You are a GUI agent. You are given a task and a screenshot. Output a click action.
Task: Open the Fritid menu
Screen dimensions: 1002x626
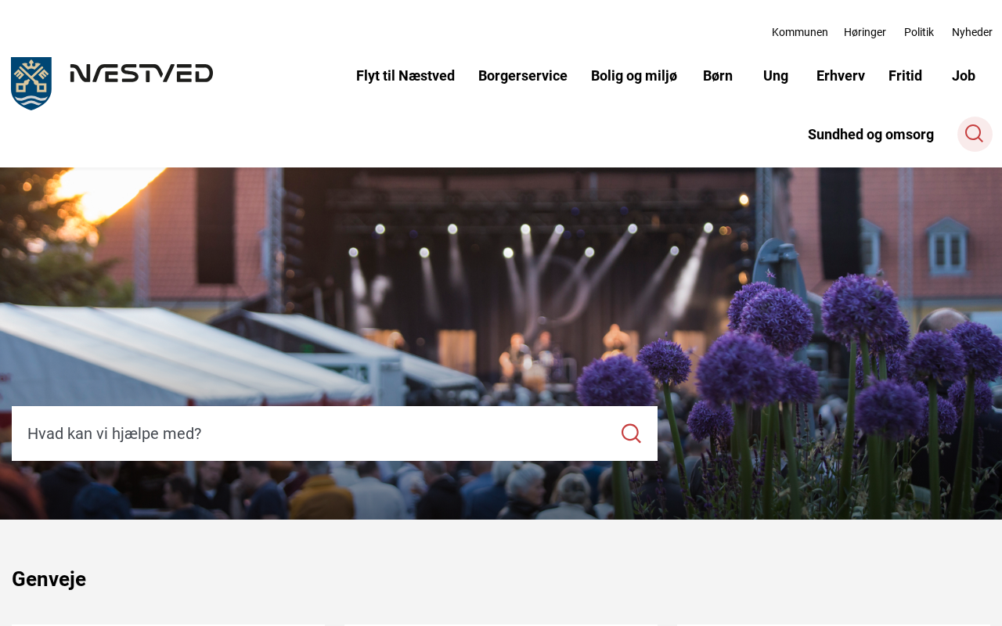tap(905, 76)
